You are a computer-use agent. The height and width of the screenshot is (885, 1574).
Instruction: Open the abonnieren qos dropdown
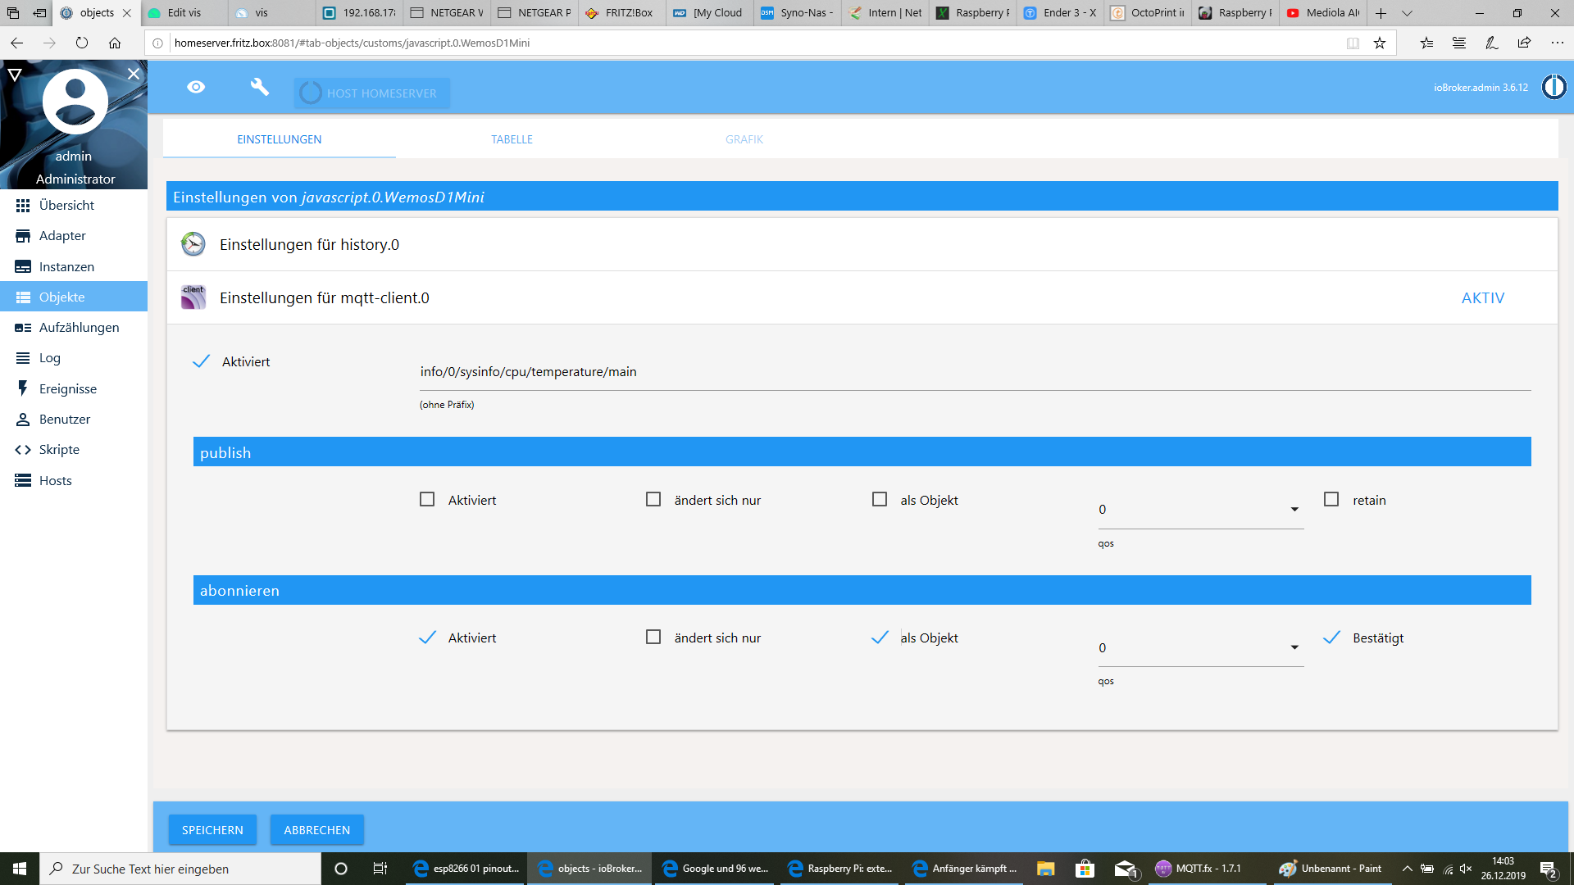tap(1199, 647)
